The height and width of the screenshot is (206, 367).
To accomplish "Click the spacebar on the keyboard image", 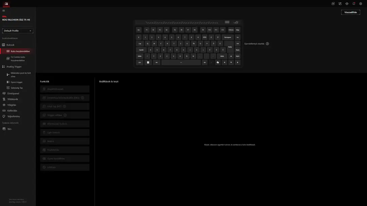I will point(181,63).
